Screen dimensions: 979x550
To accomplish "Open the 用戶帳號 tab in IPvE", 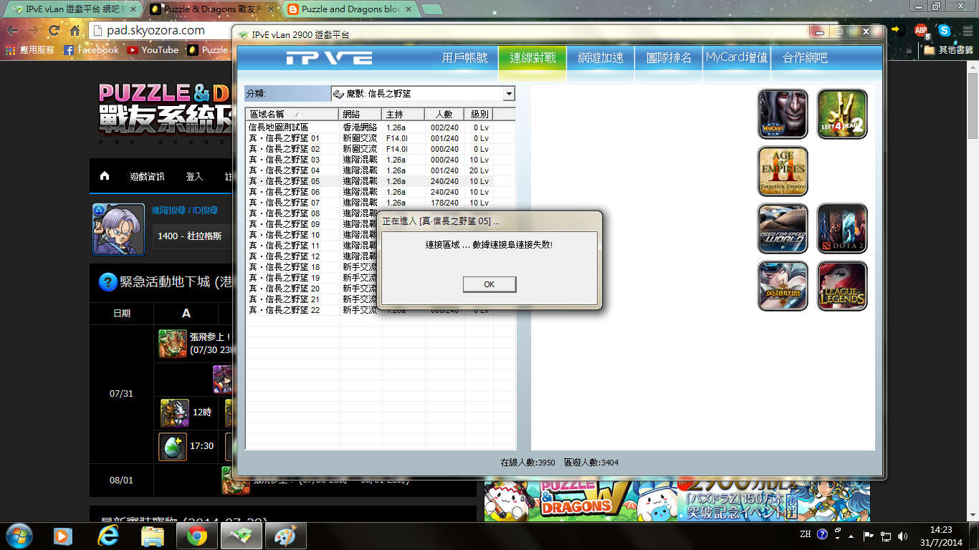I will tap(464, 57).
